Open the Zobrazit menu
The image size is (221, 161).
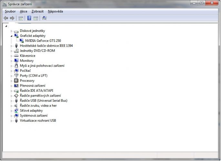click(x=37, y=11)
